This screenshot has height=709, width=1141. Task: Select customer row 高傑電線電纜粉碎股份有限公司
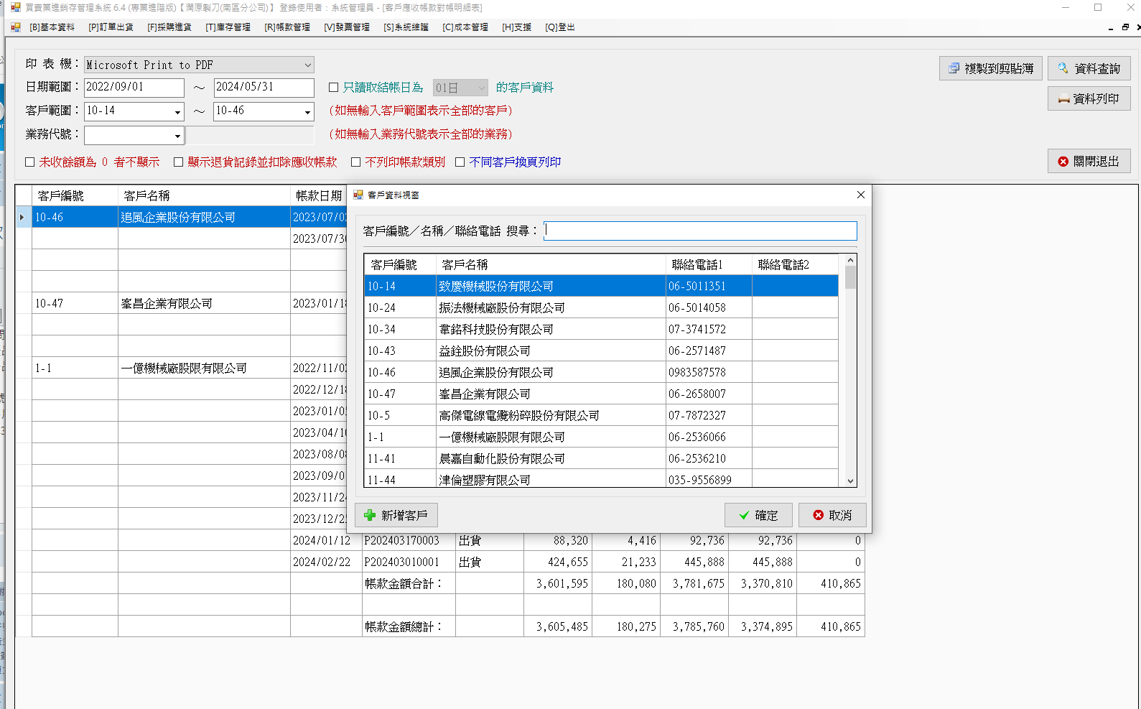point(601,415)
